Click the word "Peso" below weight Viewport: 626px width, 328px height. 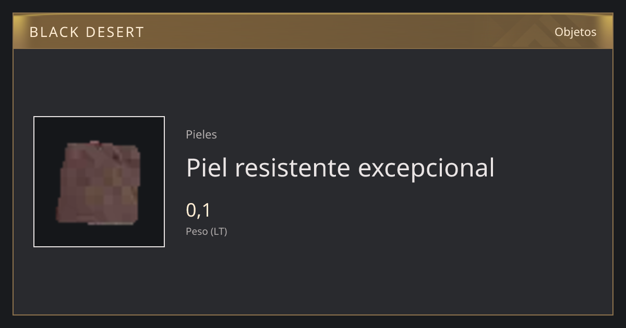(x=197, y=232)
